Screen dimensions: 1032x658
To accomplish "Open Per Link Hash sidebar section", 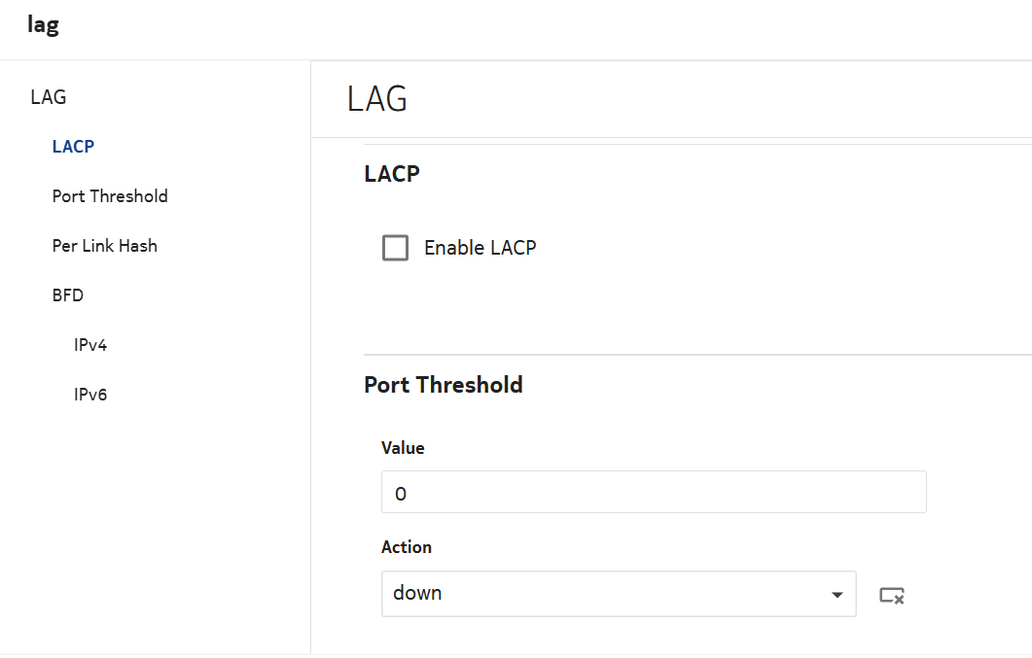I will pos(105,246).
